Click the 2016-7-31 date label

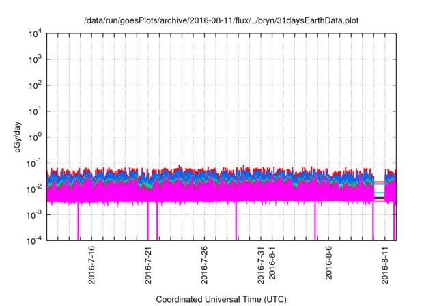[x=261, y=265]
